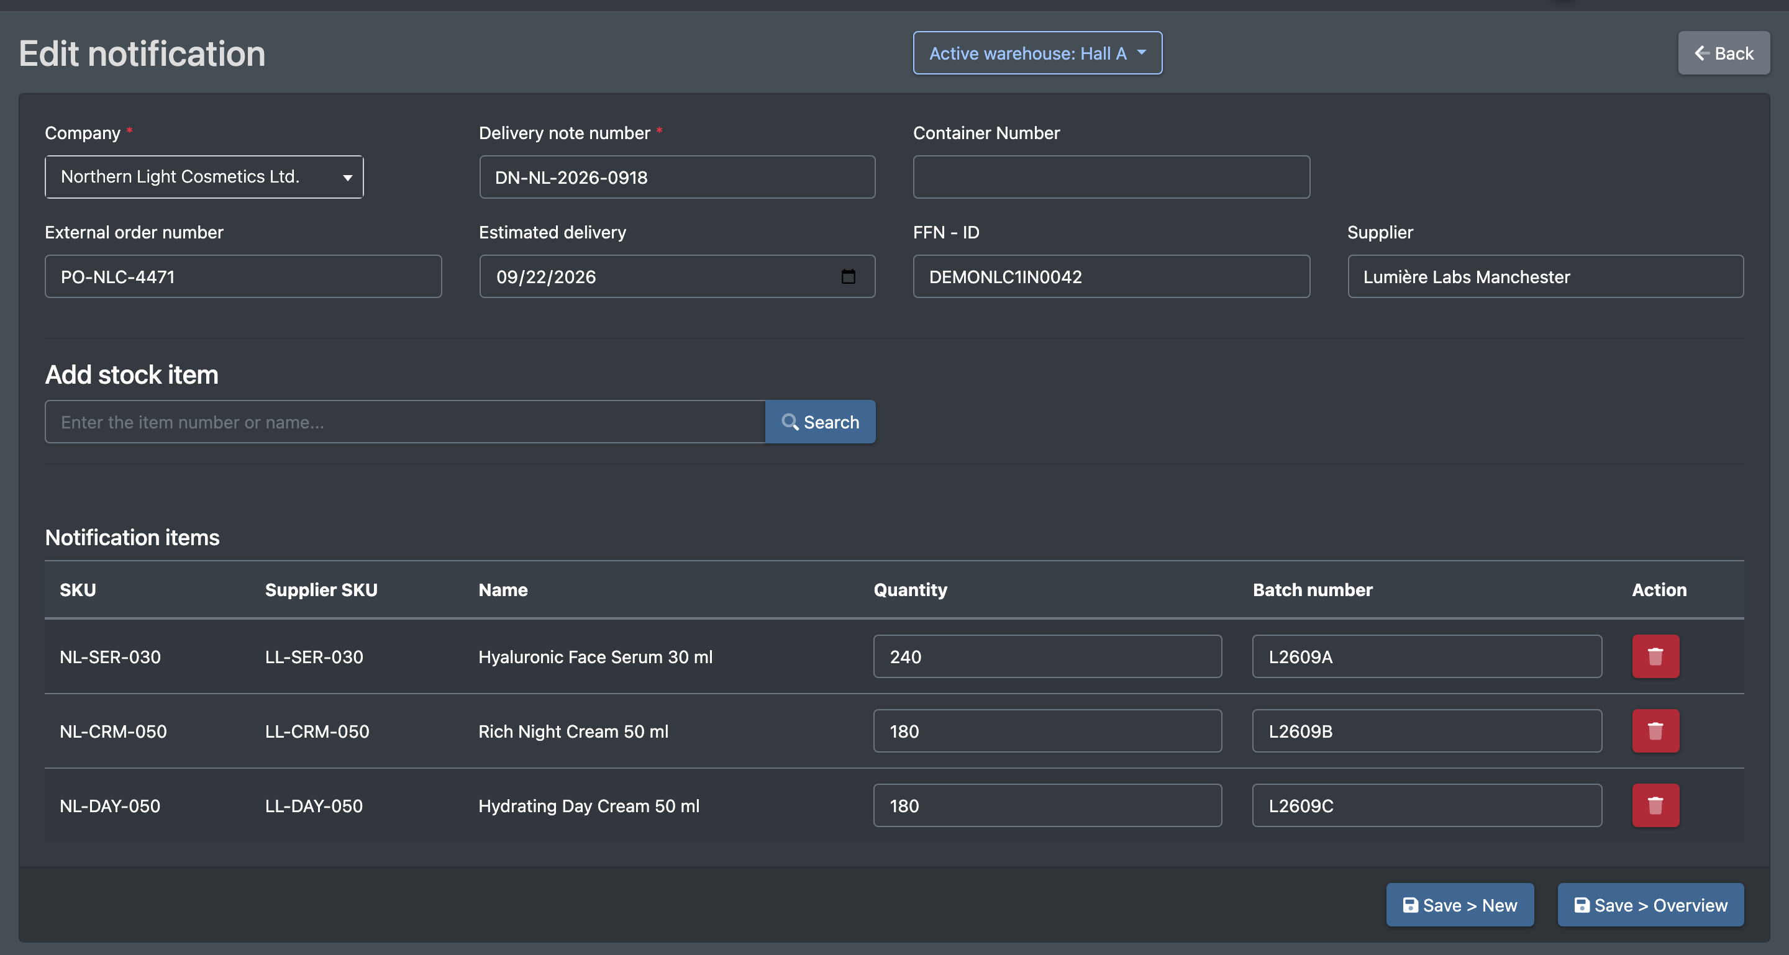1789x955 pixels.
Task: Click the Quantity column header
Action: click(x=910, y=590)
